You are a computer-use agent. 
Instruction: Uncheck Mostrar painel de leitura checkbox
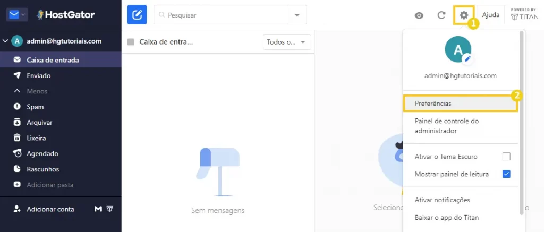pyautogui.click(x=506, y=174)
